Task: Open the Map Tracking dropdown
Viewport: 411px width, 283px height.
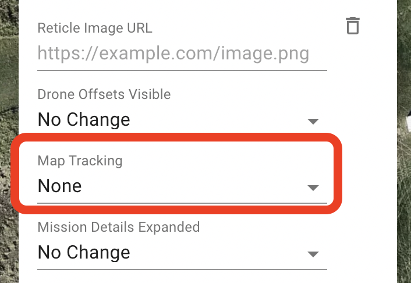Action: [x=182, y=186]
